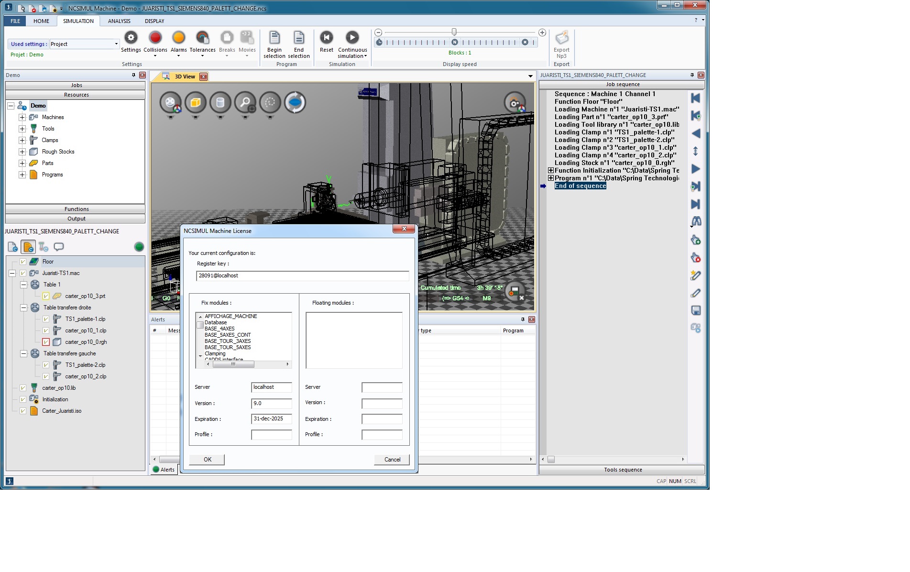Image resolution: width=910 pixels, height=572 pixels.
Task: Click the Begin selection icon
Action: pos(274,38)
